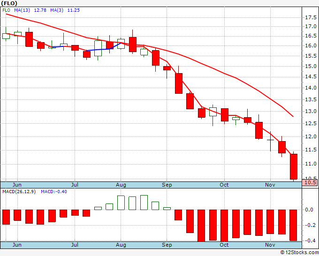Click the final red MACD histogram bar
This screenshot has height=256, width=319.
(293, 226)
